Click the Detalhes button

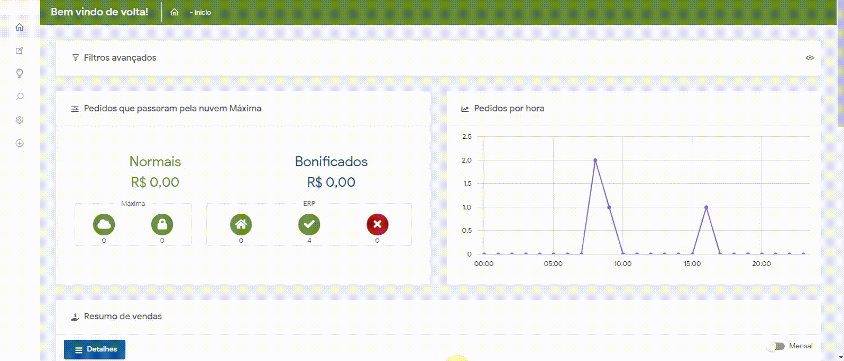(95, 349)
